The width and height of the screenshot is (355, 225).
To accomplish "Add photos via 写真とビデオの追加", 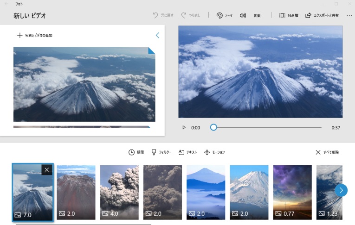I will pyautogui.click(x=35, y=35).
